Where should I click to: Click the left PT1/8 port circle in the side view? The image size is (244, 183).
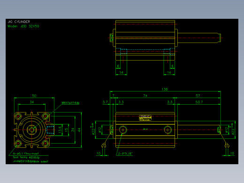click(x=123, y=130)
